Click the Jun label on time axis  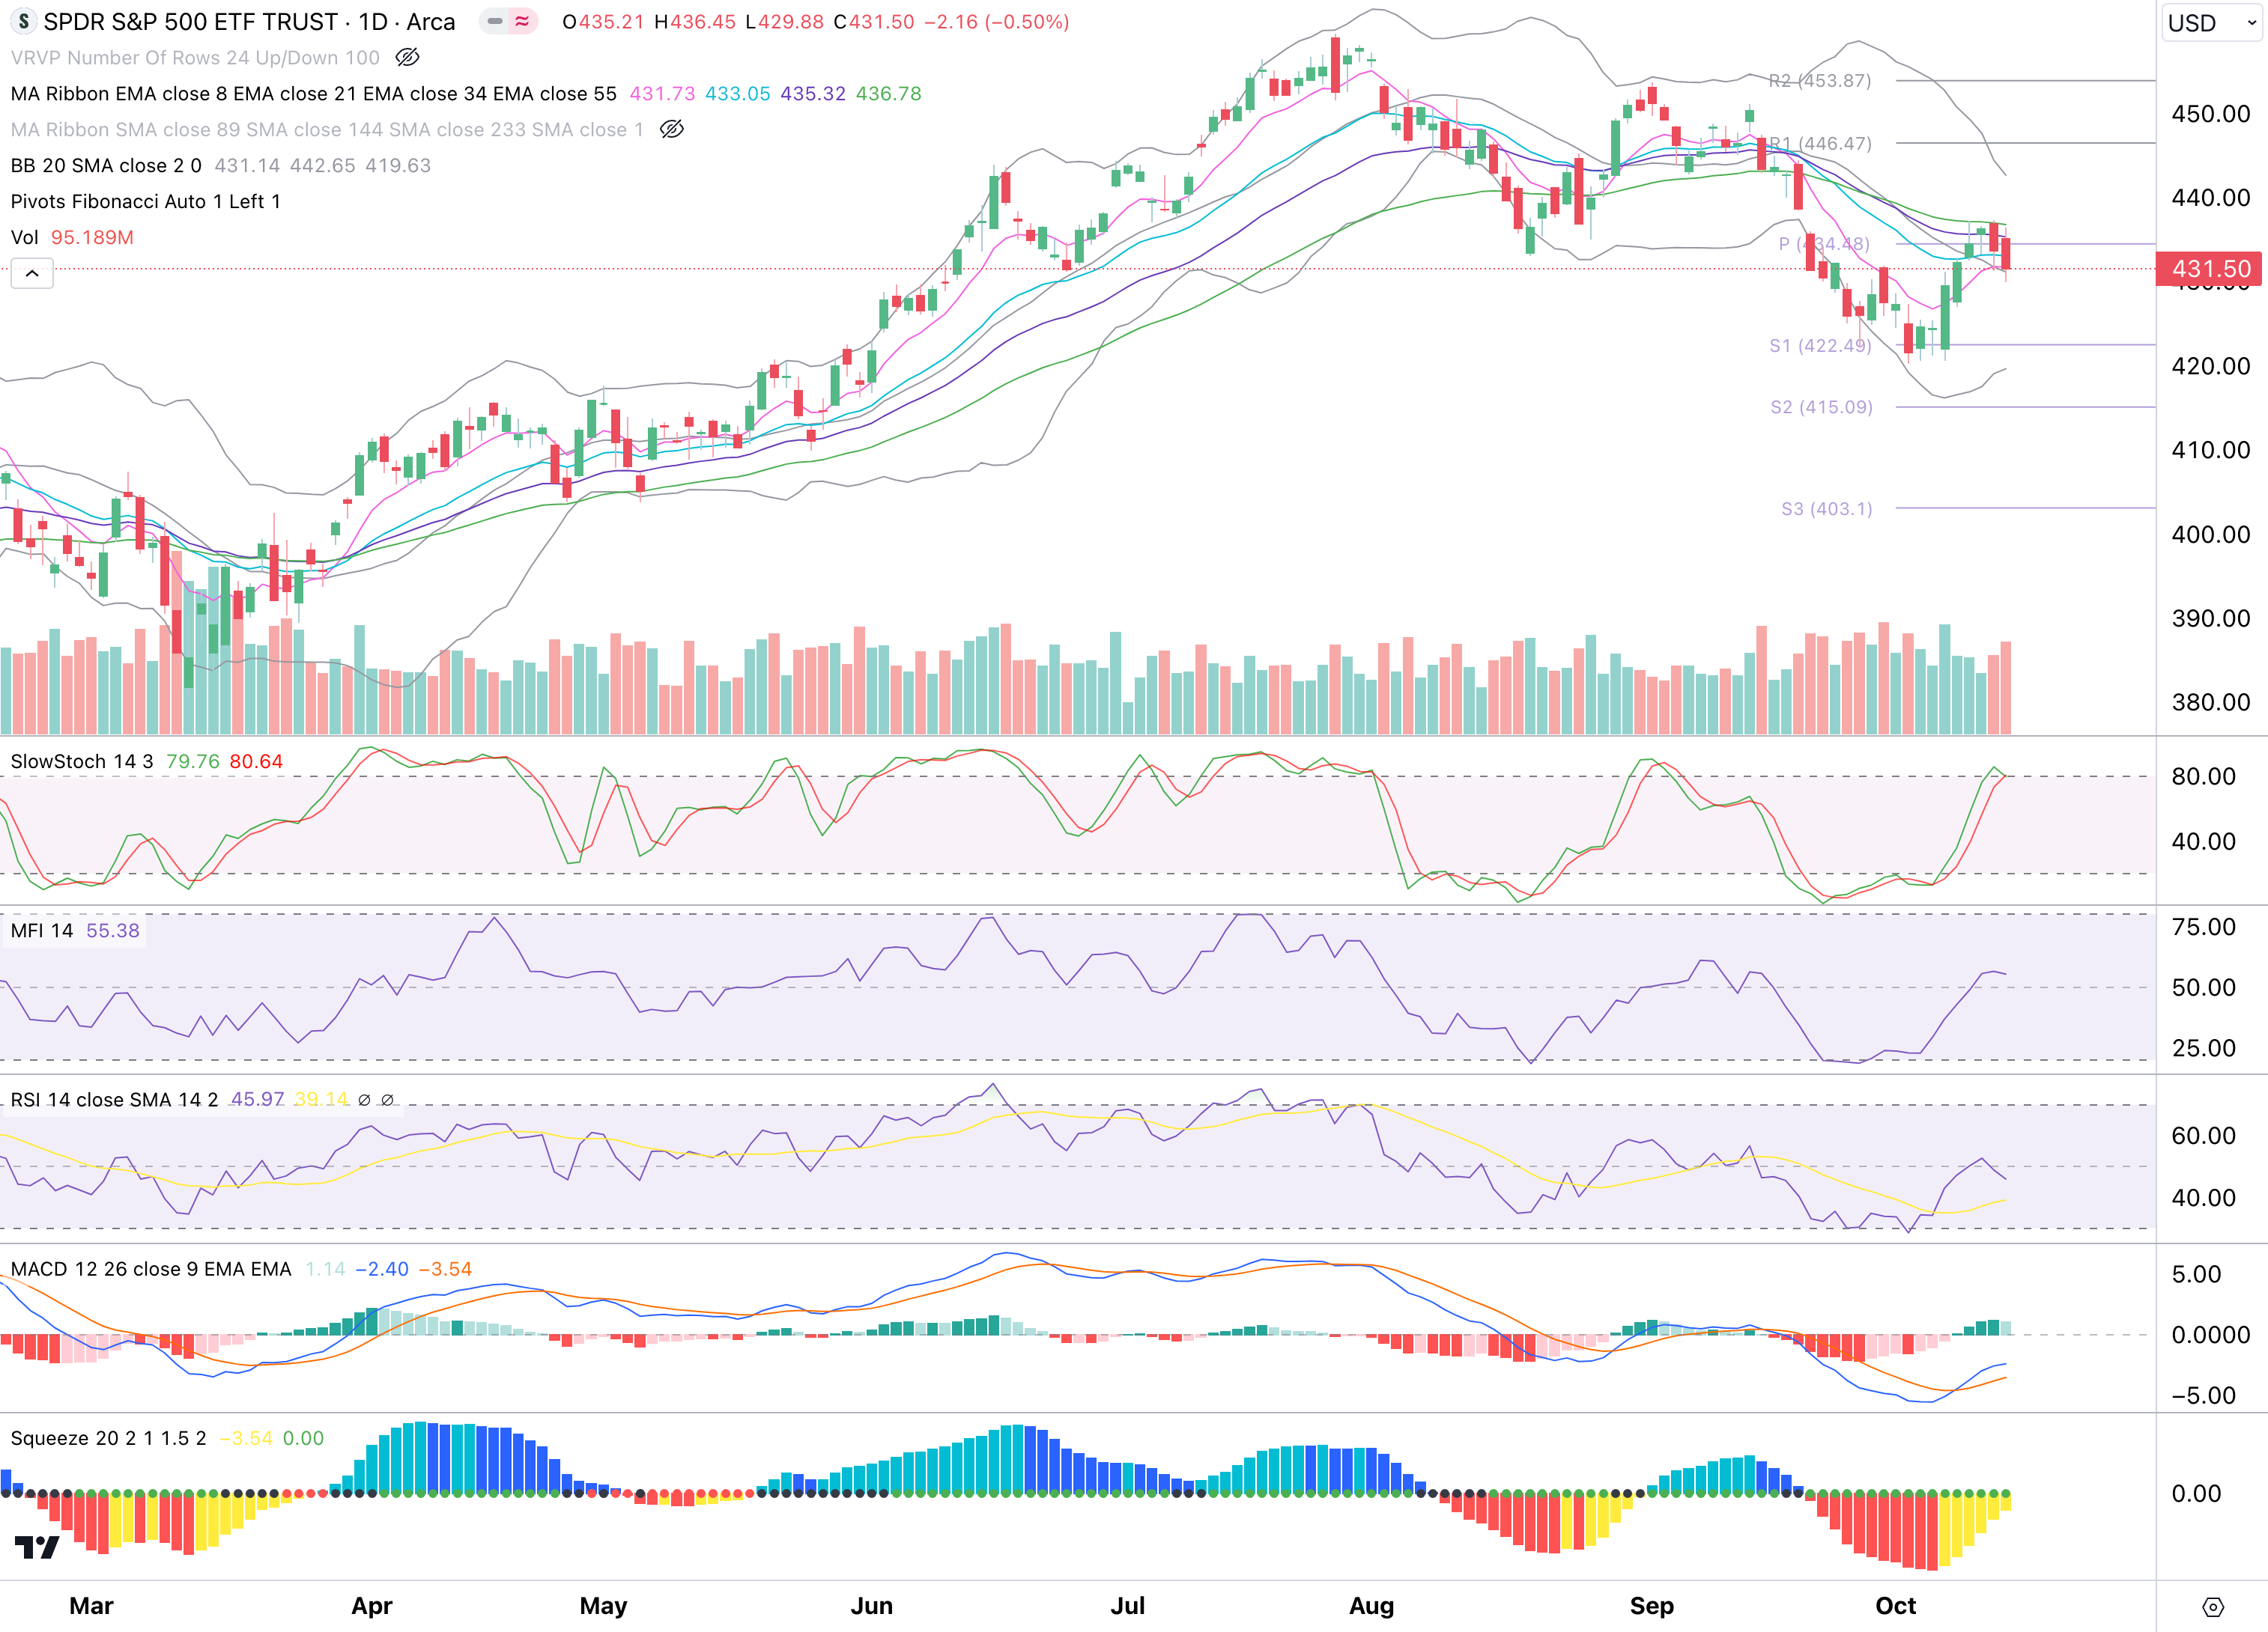point(871,1606)
